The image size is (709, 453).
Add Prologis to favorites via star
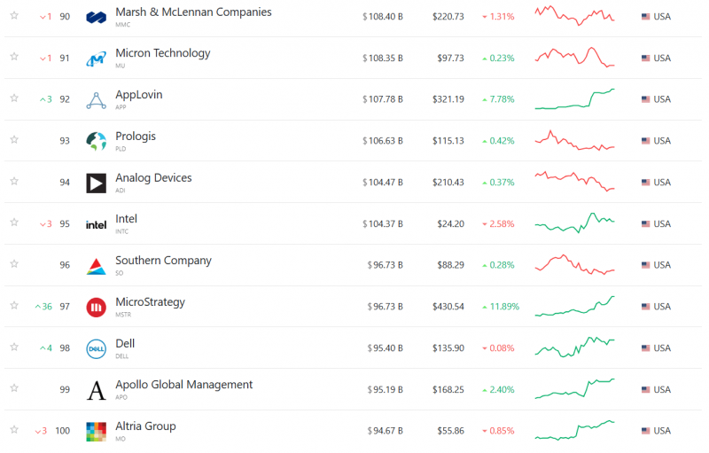(x=14, y=140)
